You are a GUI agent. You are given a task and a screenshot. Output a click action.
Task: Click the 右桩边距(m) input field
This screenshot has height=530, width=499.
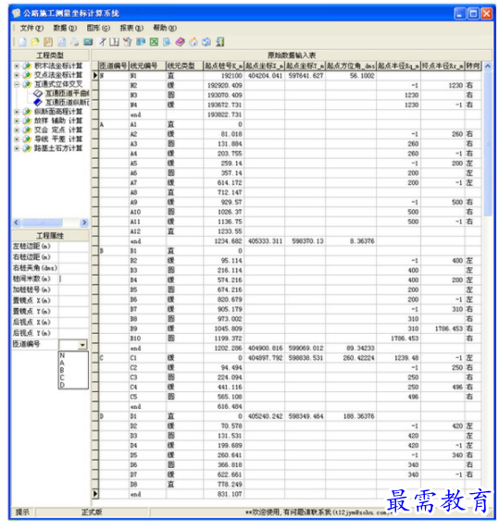tap(73, 257)
